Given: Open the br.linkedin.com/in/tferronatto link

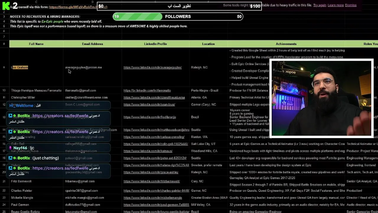Looking at the screenshot, I should click(147, 91).
